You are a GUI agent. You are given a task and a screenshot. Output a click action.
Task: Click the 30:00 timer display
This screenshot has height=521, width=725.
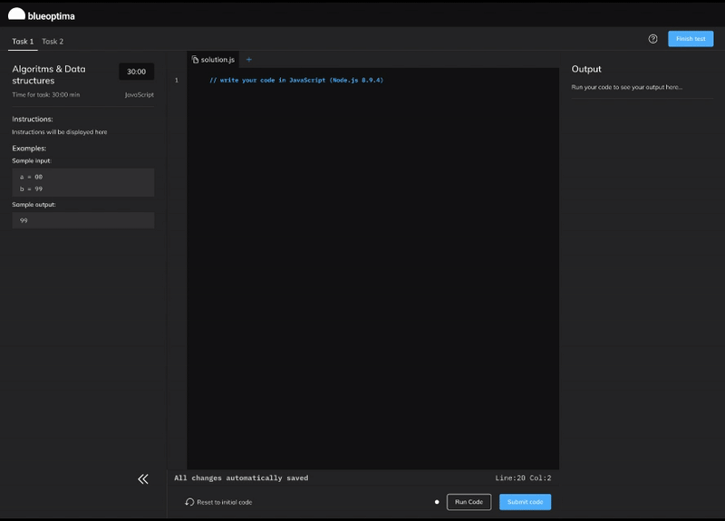click(137, 72)
